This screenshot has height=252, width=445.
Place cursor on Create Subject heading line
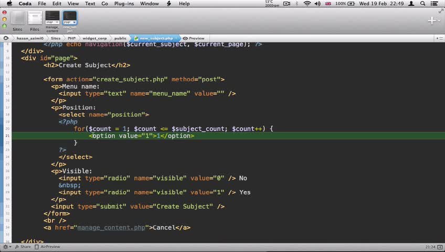pyautogui.click(x=87, y=65)
